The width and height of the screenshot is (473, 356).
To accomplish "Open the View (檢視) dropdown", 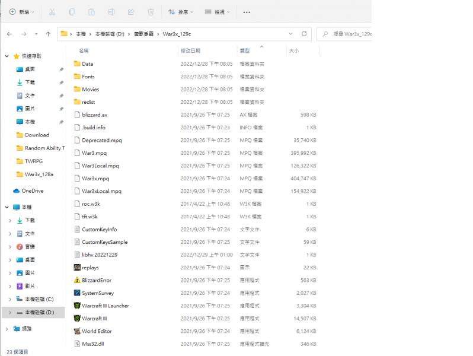I will tap(217, 12).
